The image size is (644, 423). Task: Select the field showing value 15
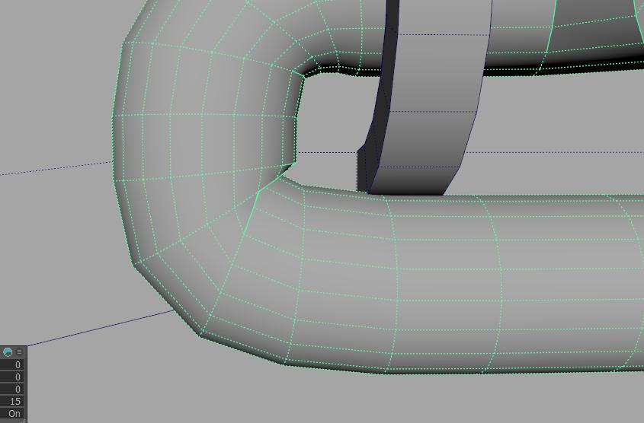tap(11, 401)
